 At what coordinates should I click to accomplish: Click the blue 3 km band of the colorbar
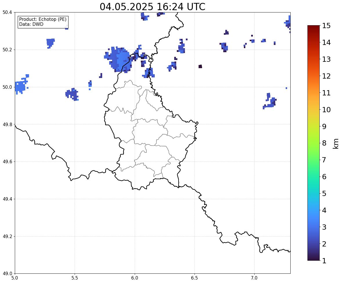point(314,227)
